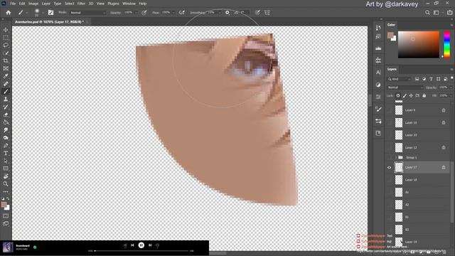The image size is (455, 256).
Task: Toggle lock all for layer
Action: click(424, 95)
